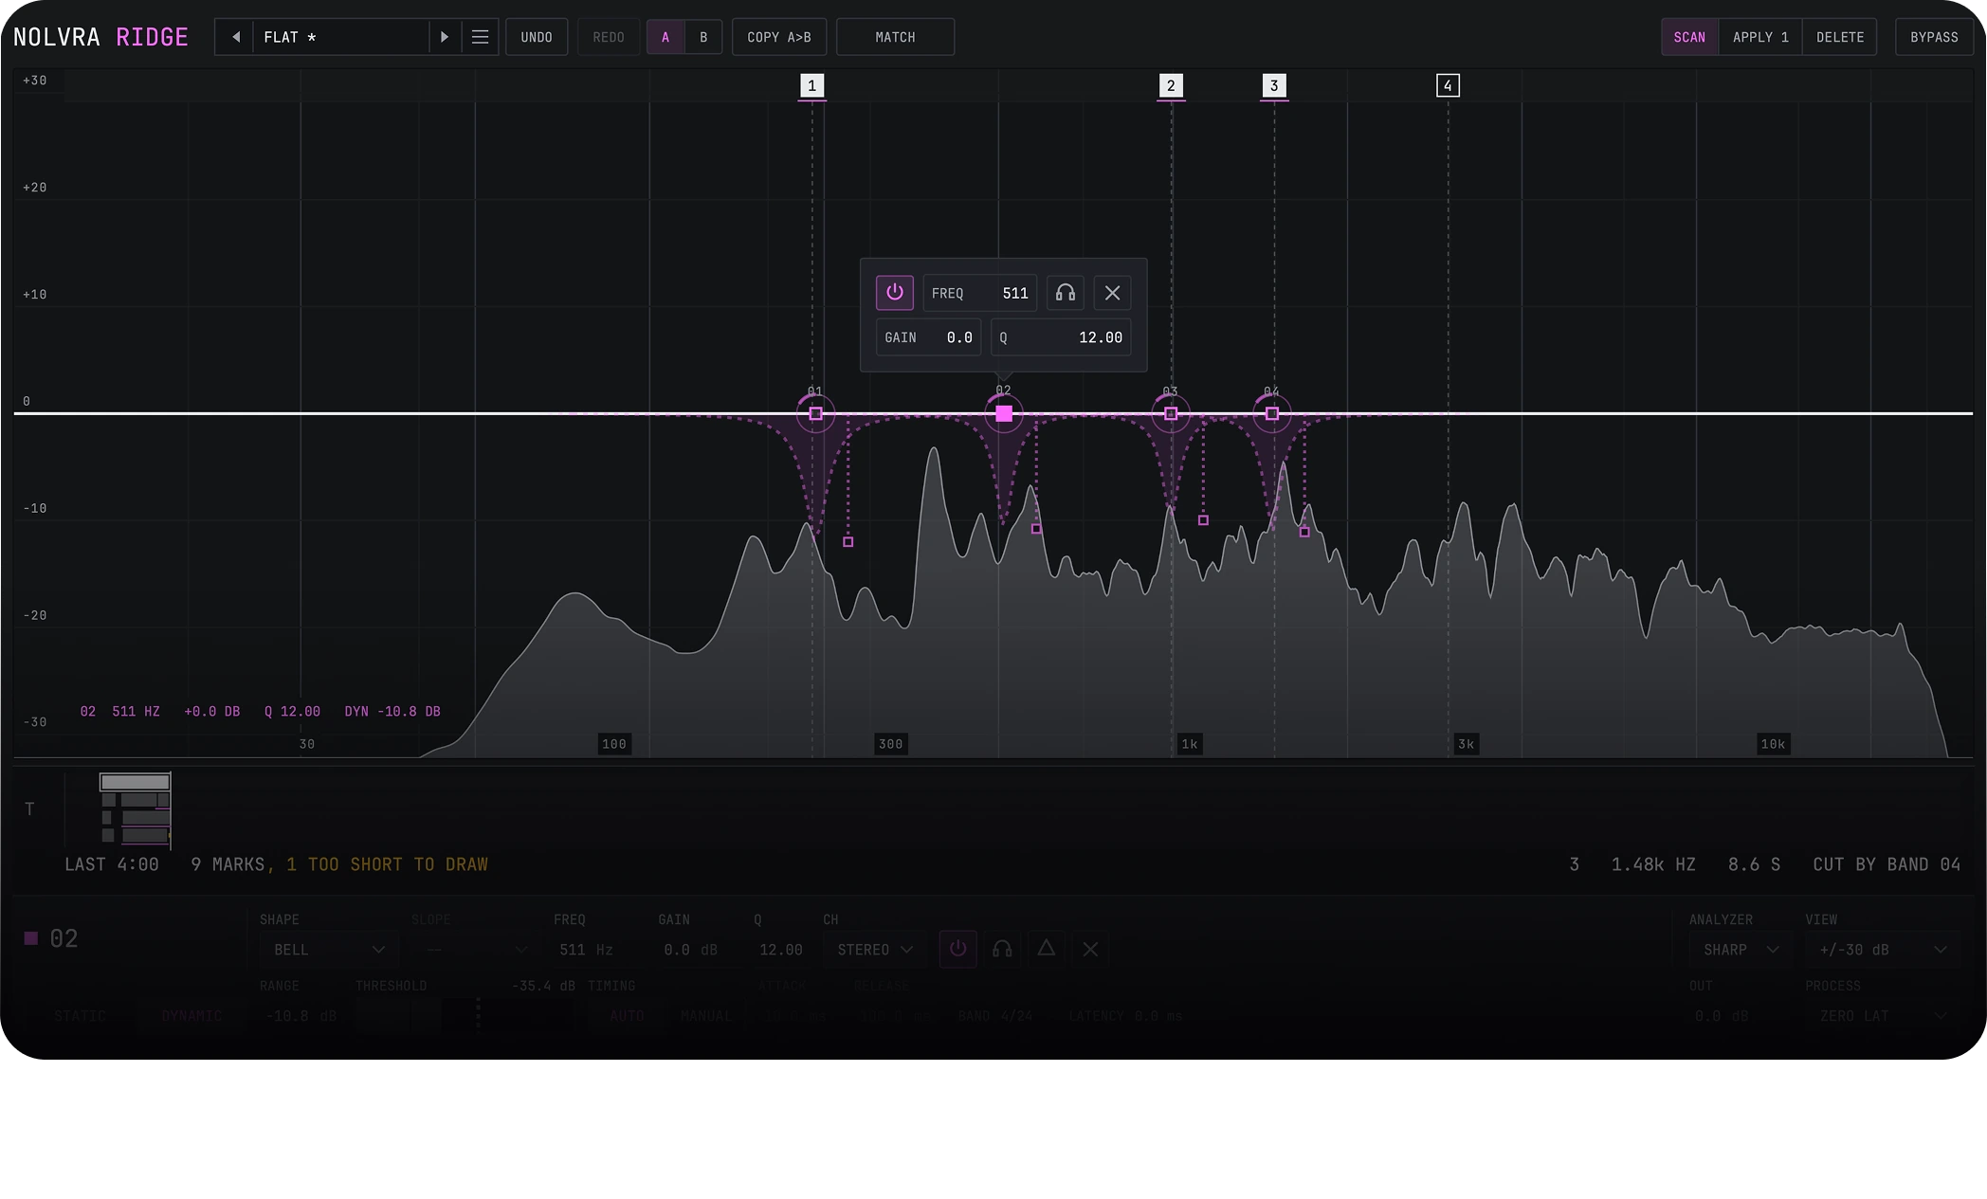Screen dimensions: 1987x1199
Task: Click the DELETE button
Action: coord(1840,37)
